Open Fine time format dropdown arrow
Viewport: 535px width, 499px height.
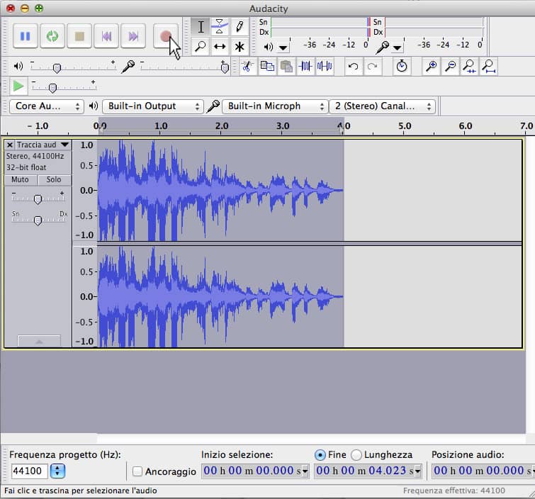tap(417, 471)
